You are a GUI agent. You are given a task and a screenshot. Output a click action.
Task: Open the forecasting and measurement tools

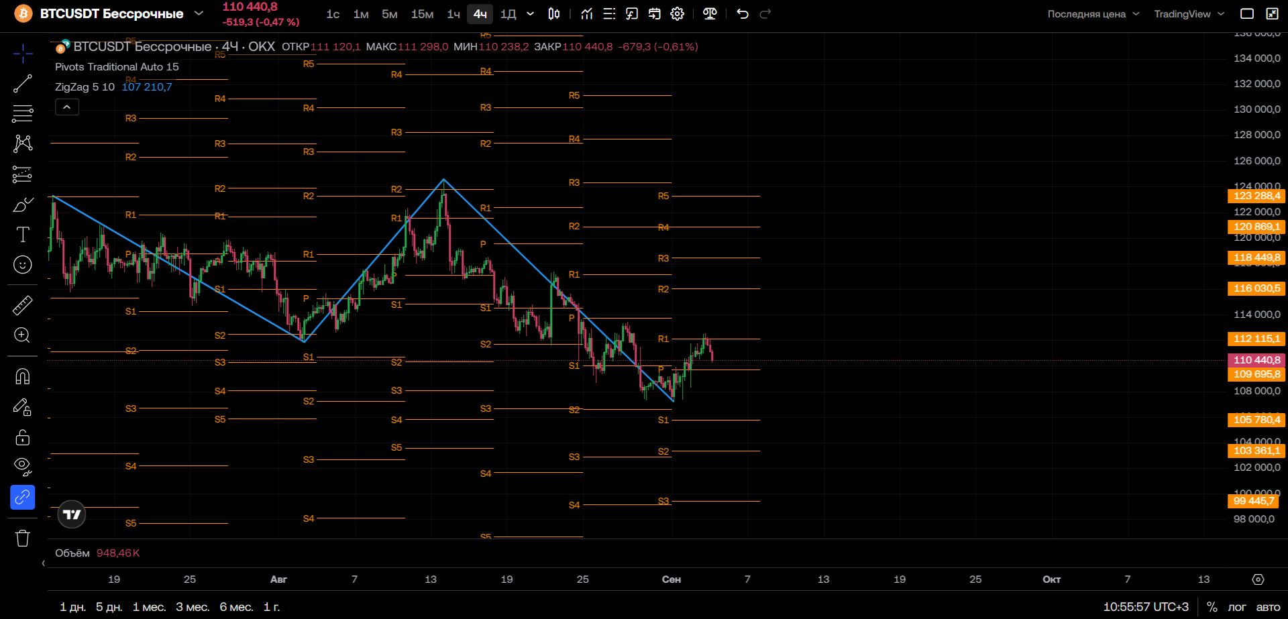point(23,174)
